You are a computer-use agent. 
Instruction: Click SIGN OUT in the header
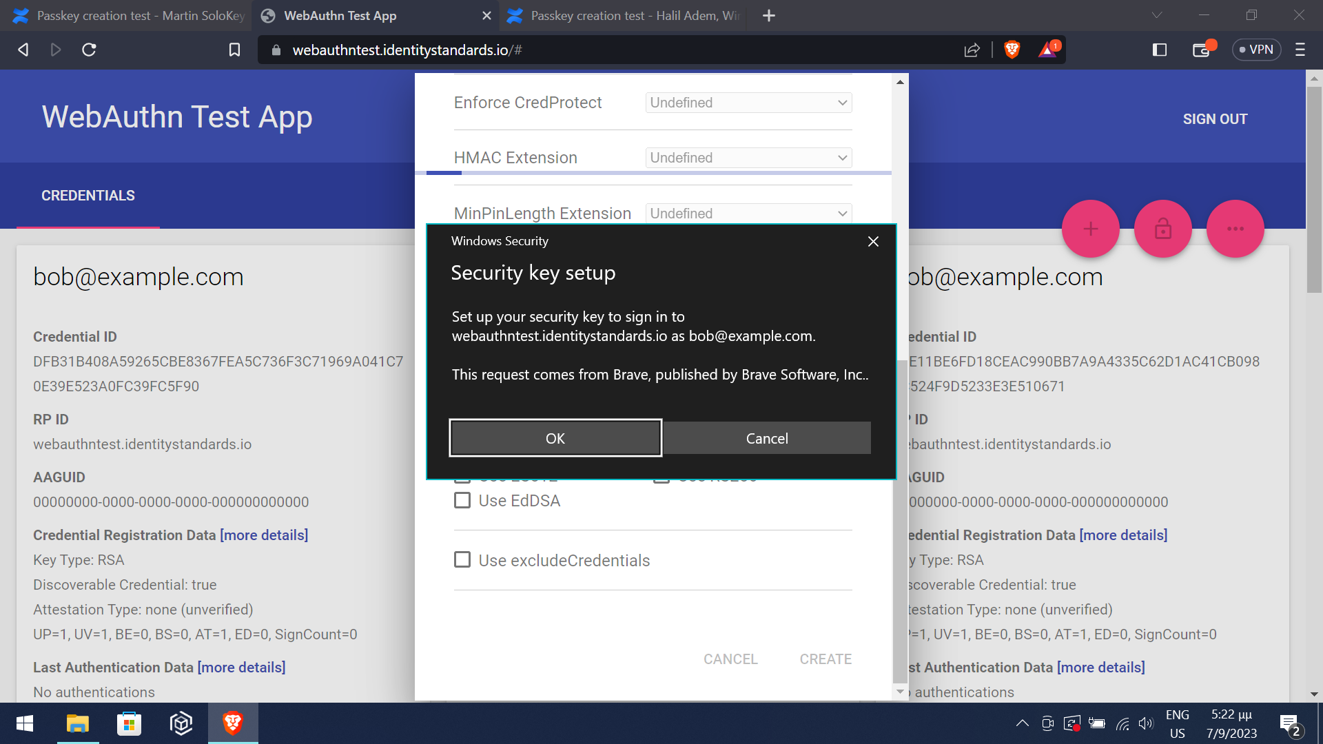(x=1215, y=119)
